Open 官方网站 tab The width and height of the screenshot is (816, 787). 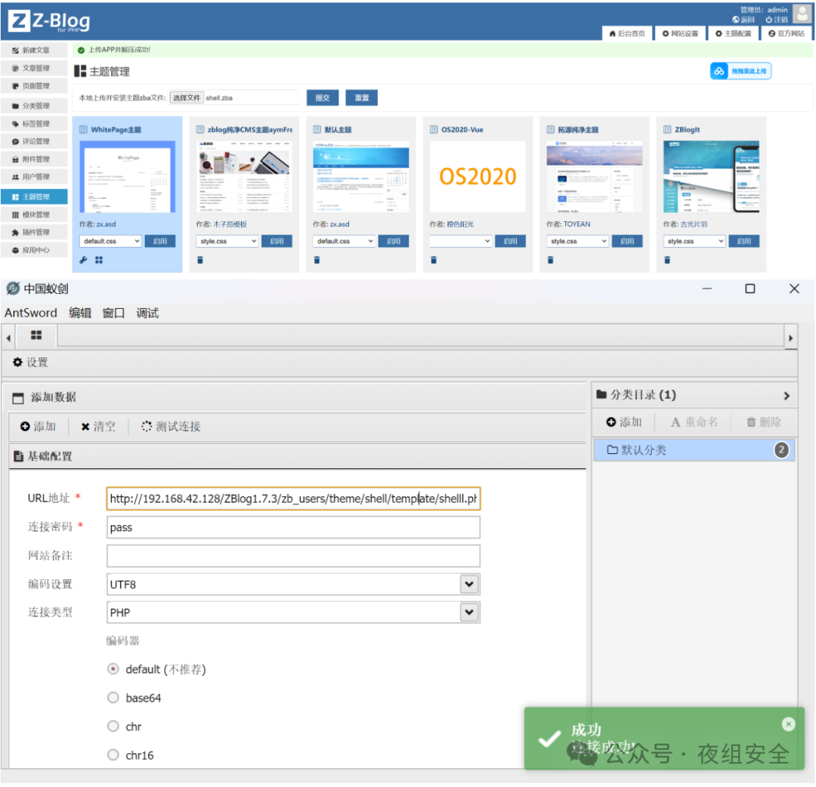tap(787, 33)
